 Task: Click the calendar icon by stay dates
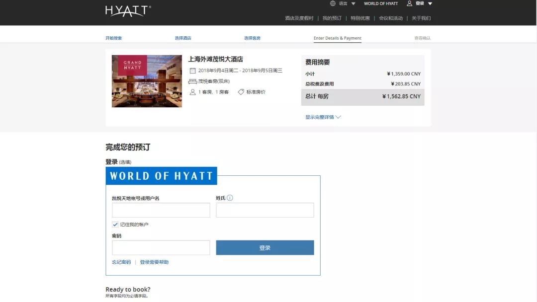(x=192, y=71)
